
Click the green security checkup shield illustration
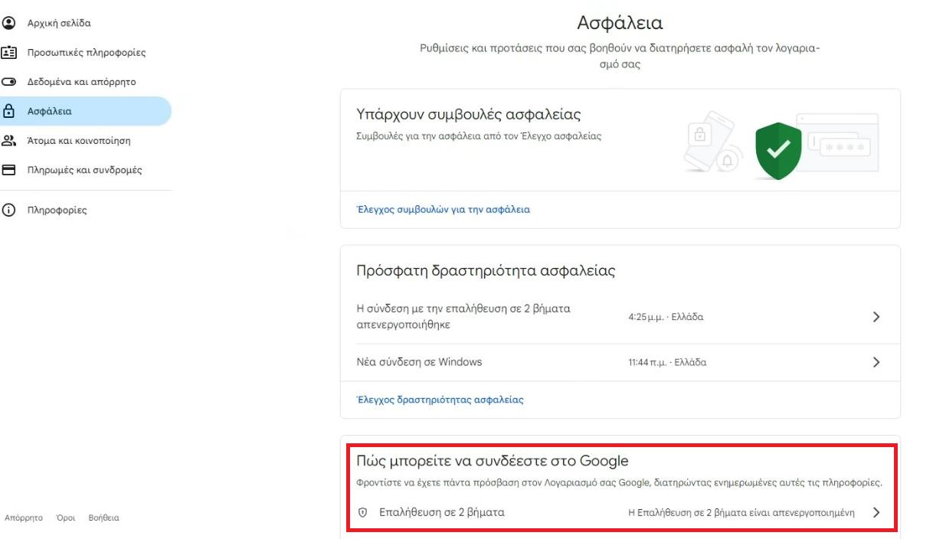click(x=777, y=151)
